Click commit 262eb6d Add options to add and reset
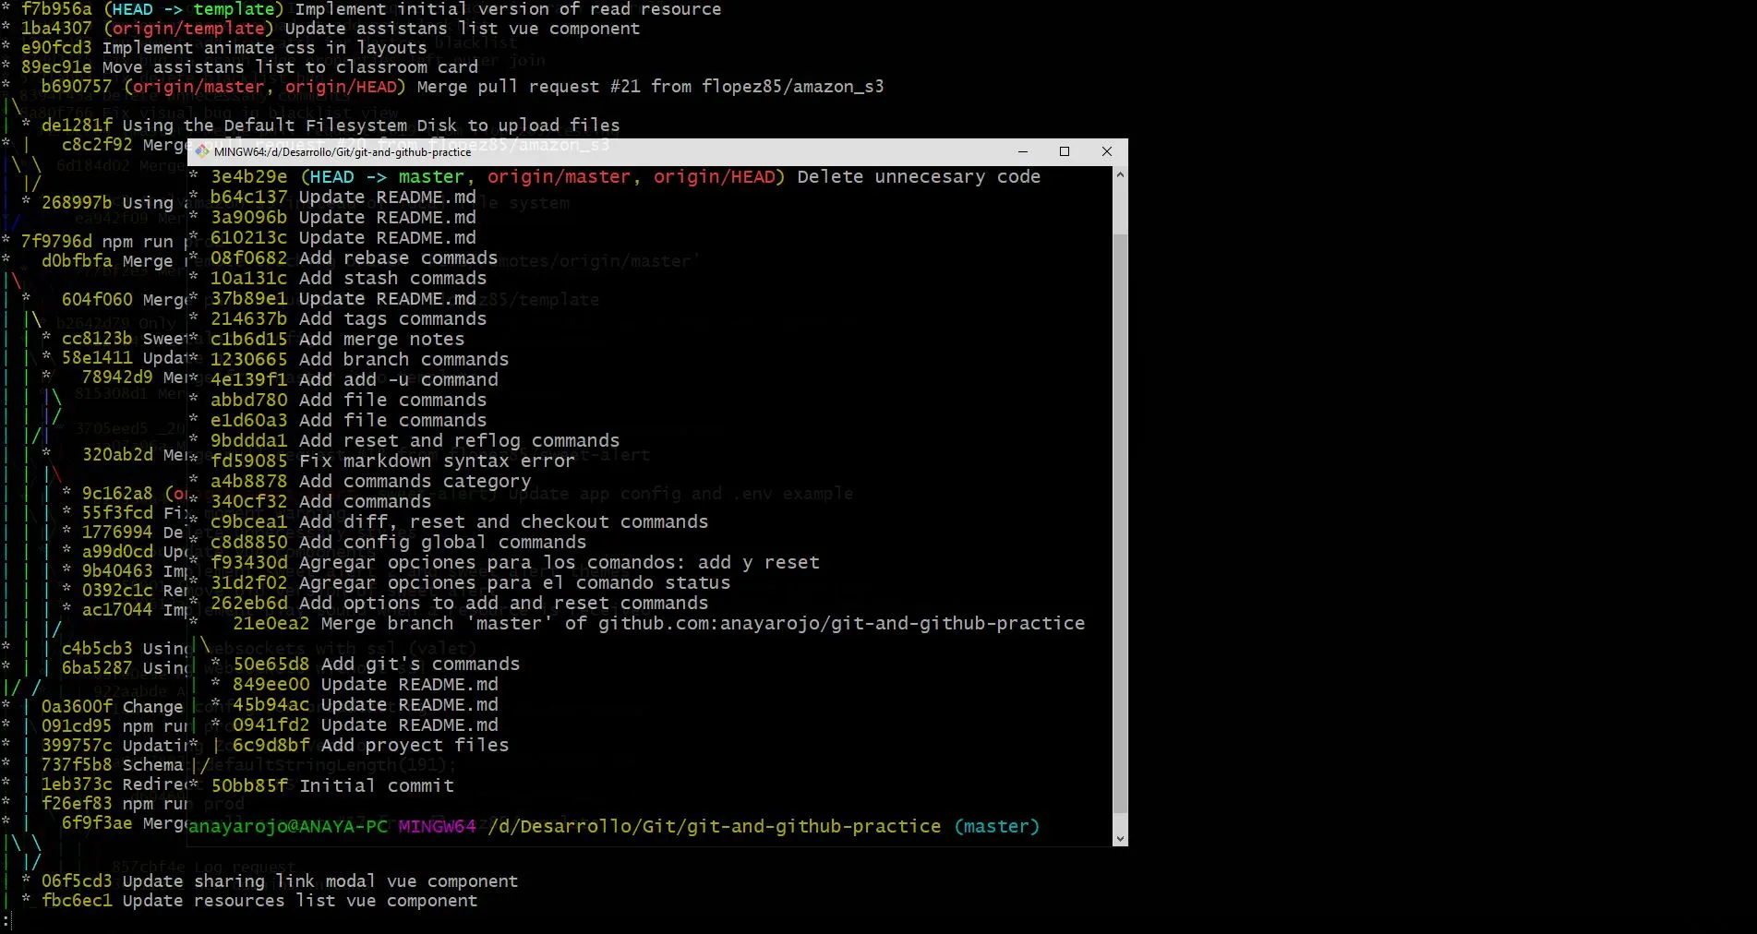1757x934 pixels. pyautogui.click(x=459, y=603)
